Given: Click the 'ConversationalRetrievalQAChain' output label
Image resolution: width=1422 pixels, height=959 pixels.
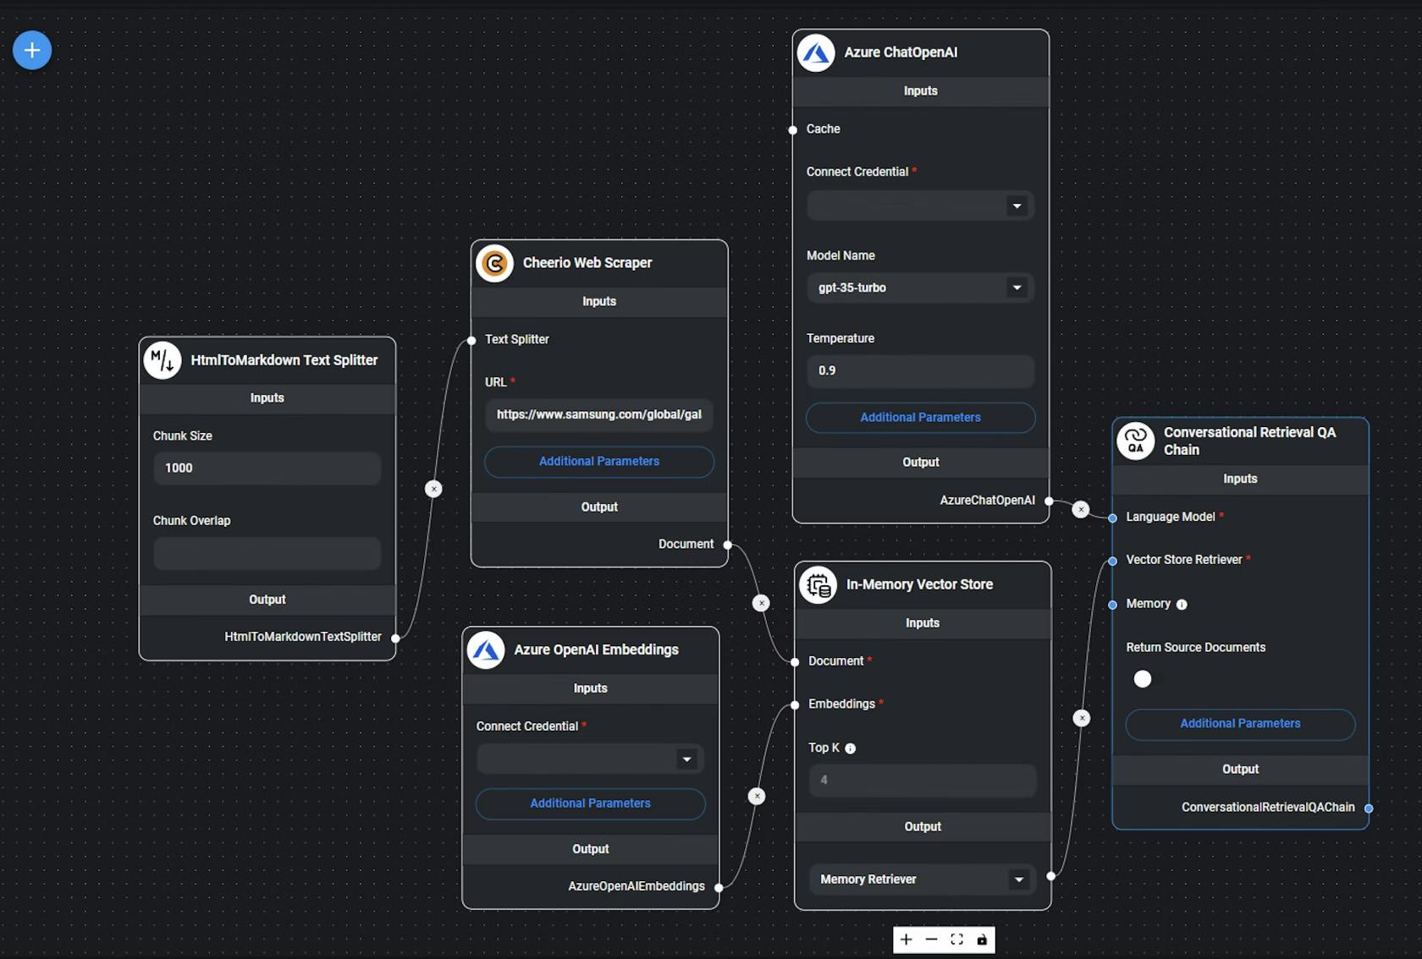Looking at the screenshot, I should tap(1268, 808).
